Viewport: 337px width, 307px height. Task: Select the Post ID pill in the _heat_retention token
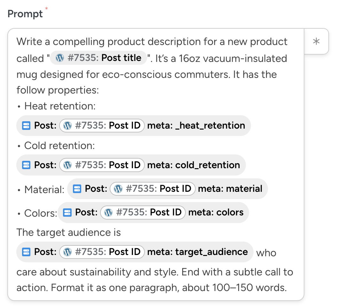(x=102, y=126)
